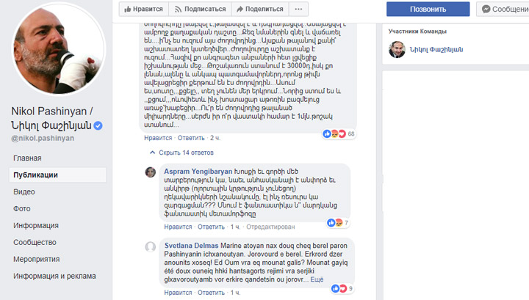
Task: Expand Svetlana Delmas's comment with Ещё
Action: coord(317,279)
